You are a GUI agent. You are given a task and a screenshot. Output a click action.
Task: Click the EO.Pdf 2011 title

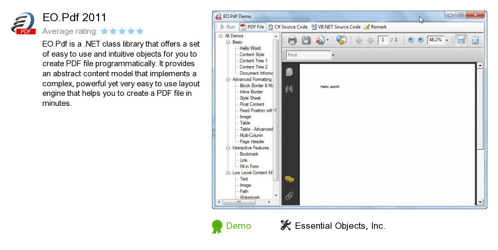coord(74,17)
